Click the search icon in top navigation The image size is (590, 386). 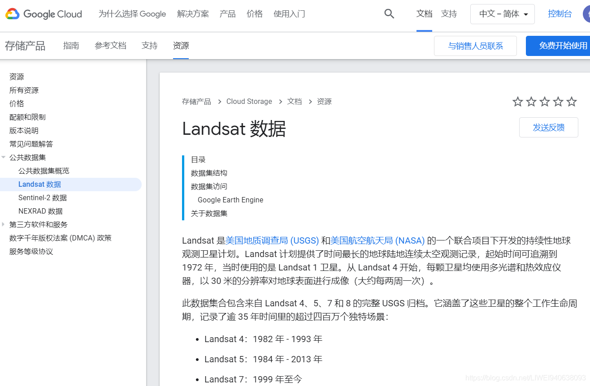pyautogui.click(x=388, y=14)
